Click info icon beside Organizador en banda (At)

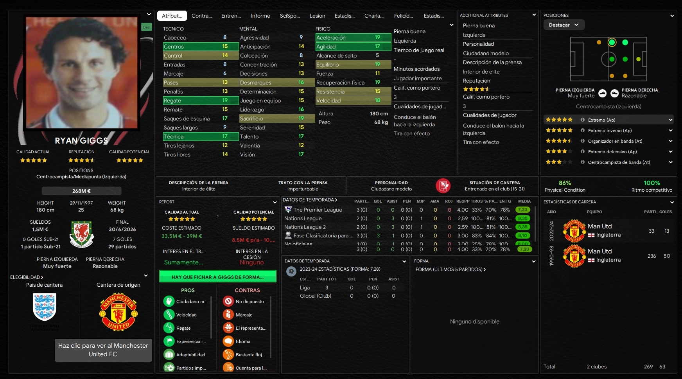pyautogui.click(x=583, y=141)
